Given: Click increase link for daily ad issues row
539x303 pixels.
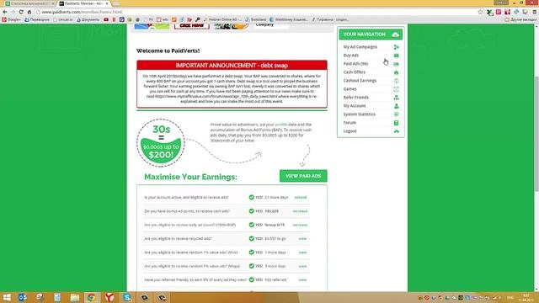Looking at the screenshot, I should 300,225.
